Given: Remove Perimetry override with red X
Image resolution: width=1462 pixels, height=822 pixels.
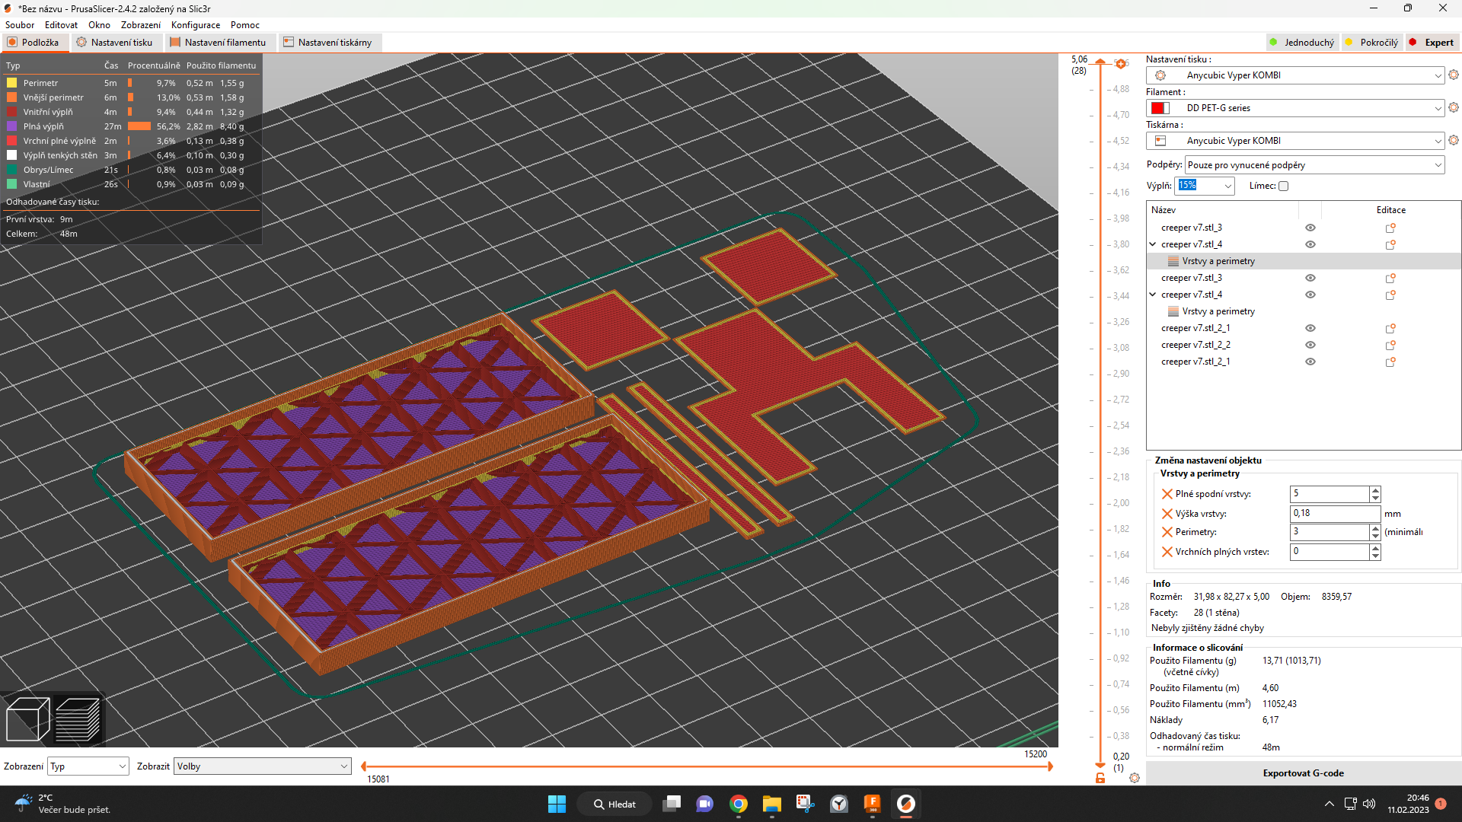Looking at the screenshot, I should point(1167,532).
